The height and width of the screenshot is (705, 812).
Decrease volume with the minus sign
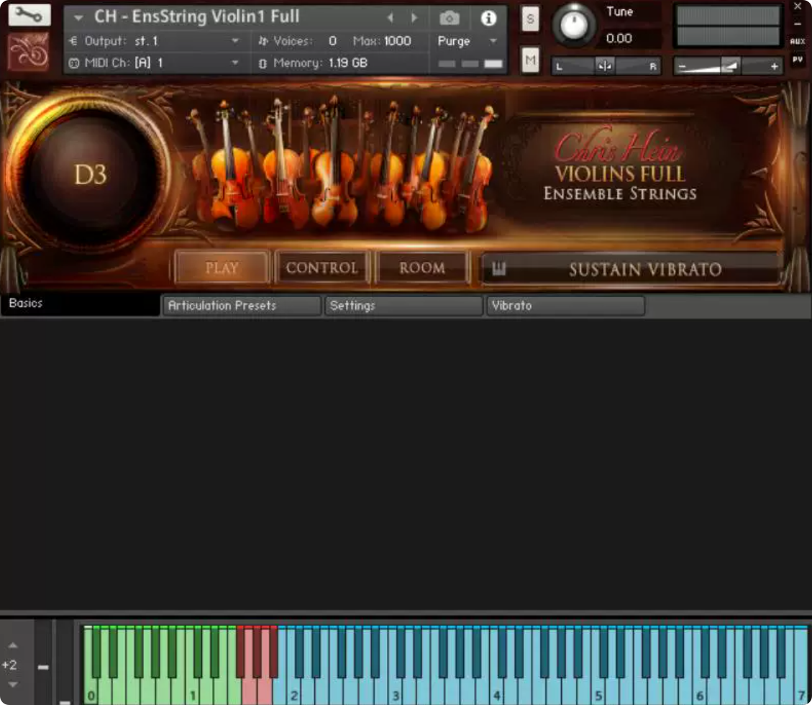(682, 66)
